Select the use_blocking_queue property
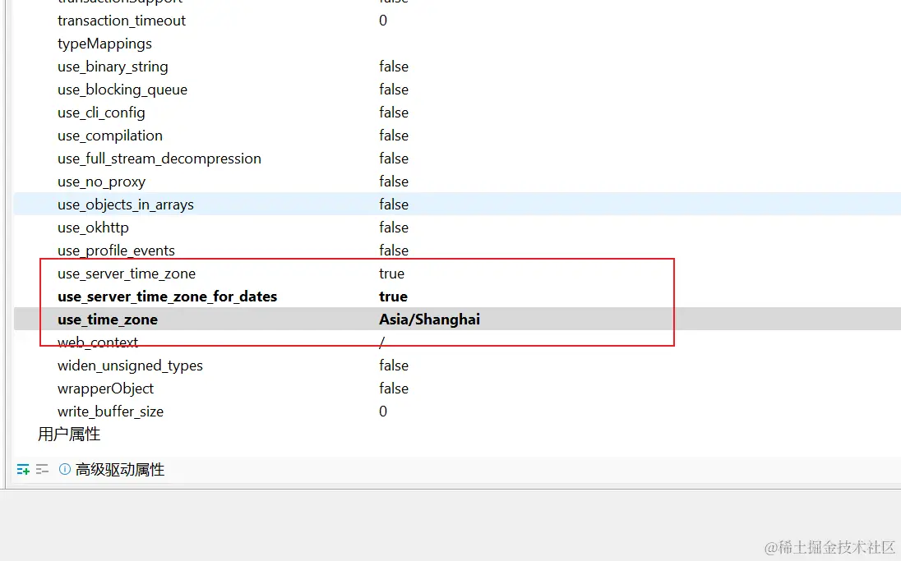The width and height of the screenshot is (901, 561). [x=122, y=90]
